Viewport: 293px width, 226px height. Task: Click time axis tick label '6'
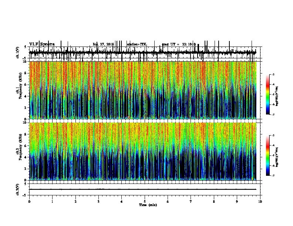click(168, 202)
